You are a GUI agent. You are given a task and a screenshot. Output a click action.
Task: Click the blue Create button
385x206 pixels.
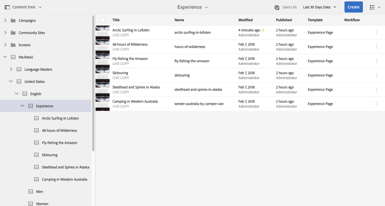[354, 7]
